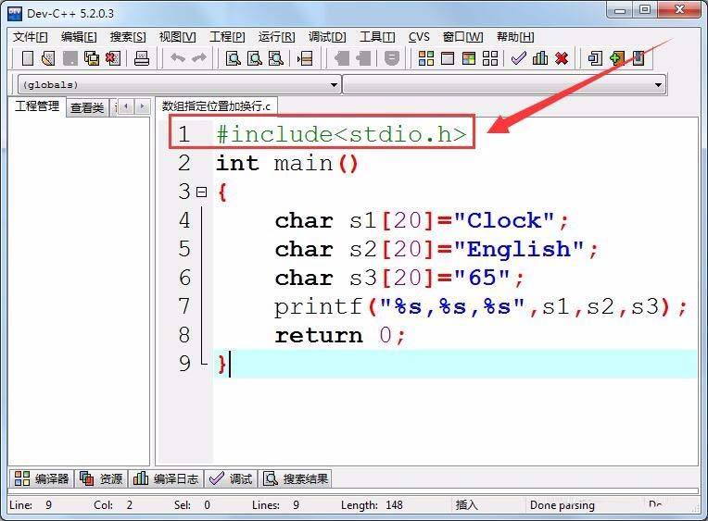This screenshot has width=708, height=521.
Task: Switch to the 查看类 sidebar tab
Action: [x=87, y=107]
